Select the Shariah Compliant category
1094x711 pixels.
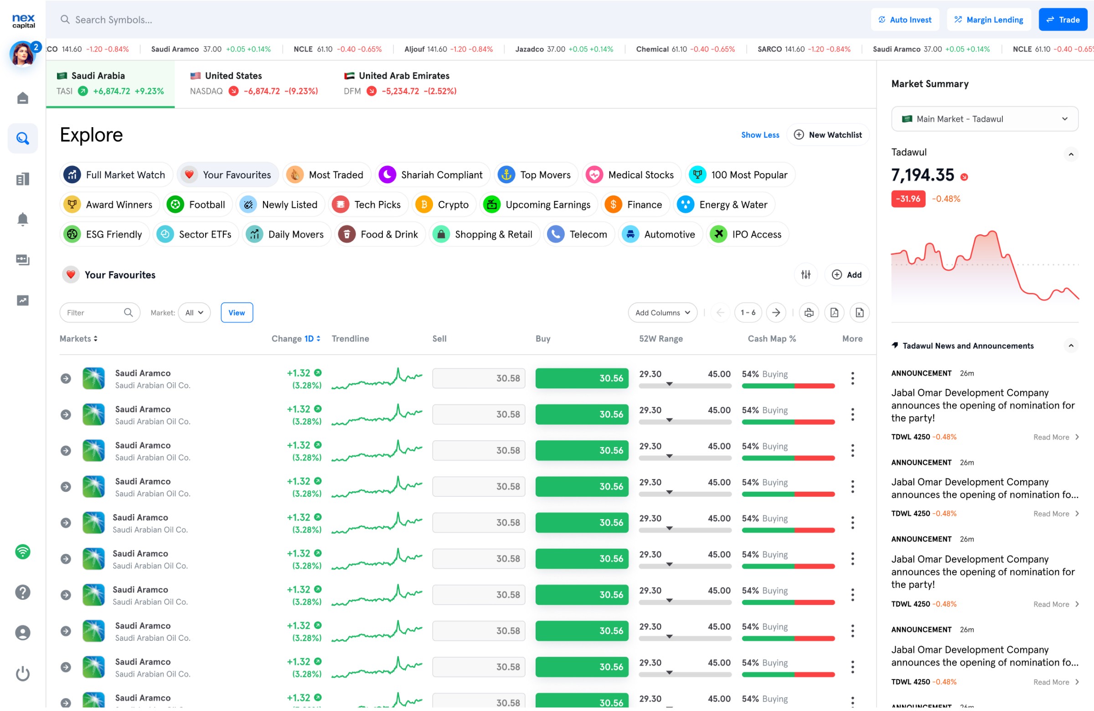pyautogui.click(x=433, y=175)
